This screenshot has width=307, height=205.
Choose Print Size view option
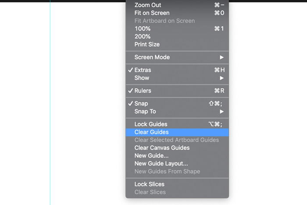tap(177, 44)
